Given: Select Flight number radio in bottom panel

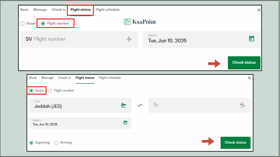Looking at the screenshot, I should (x=50, y=90).
